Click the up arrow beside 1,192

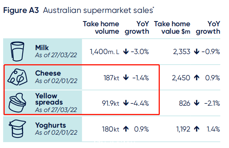[x=197, y=129]
